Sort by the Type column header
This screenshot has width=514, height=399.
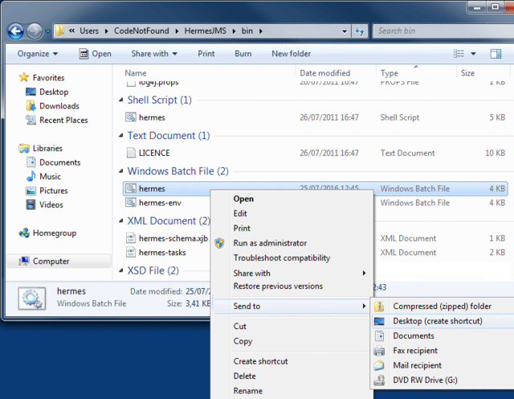point(389,73)
